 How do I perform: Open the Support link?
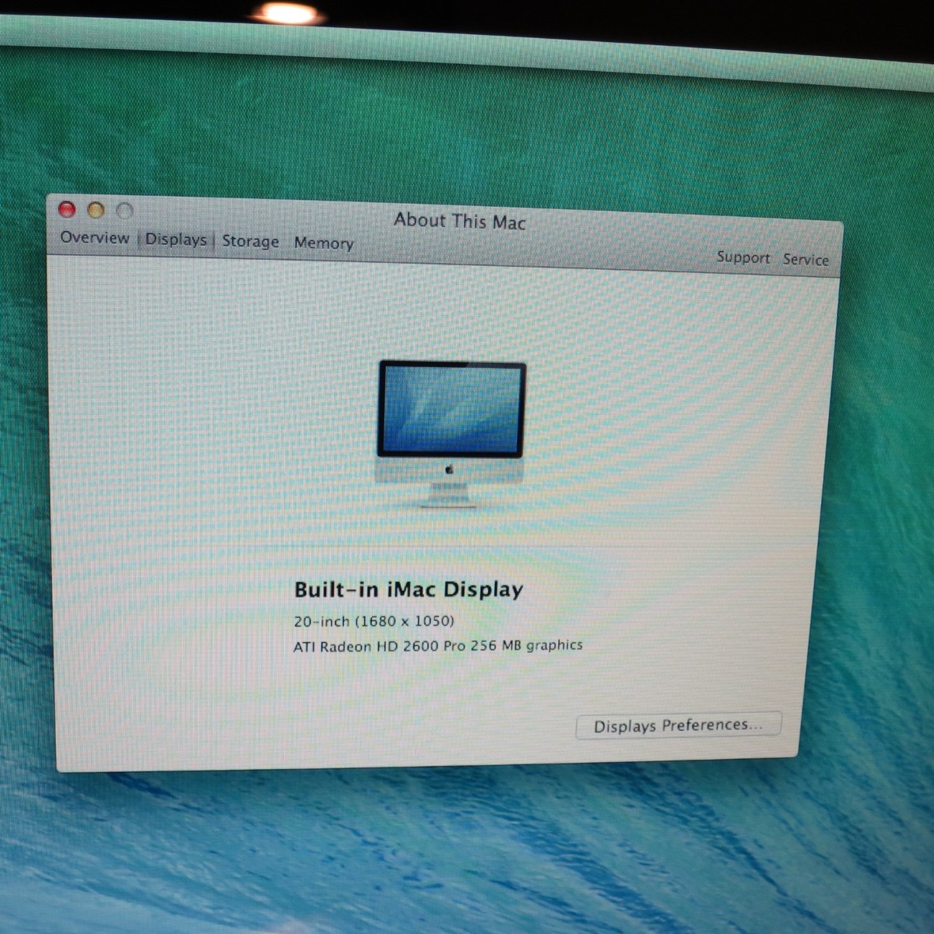743,258
